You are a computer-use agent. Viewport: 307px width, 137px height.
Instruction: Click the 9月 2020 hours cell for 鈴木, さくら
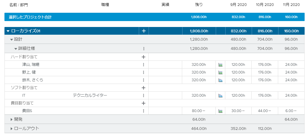(x=238, y=80)
